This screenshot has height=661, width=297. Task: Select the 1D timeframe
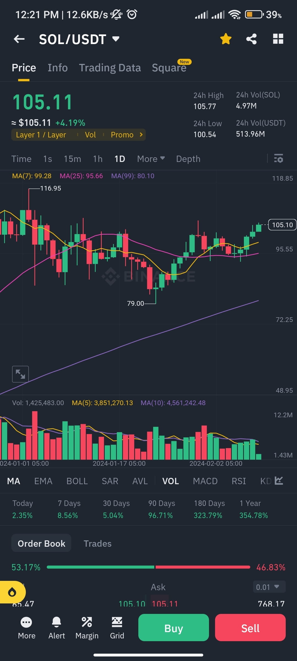119,159
